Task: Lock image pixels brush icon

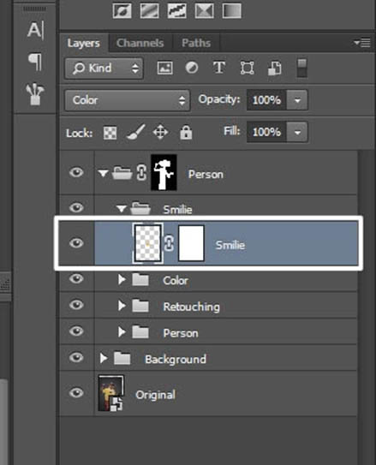Action: click(x=136, y=132)
